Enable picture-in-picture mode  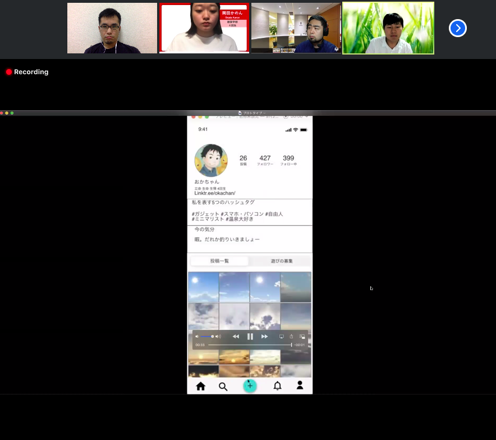point(302,337)
